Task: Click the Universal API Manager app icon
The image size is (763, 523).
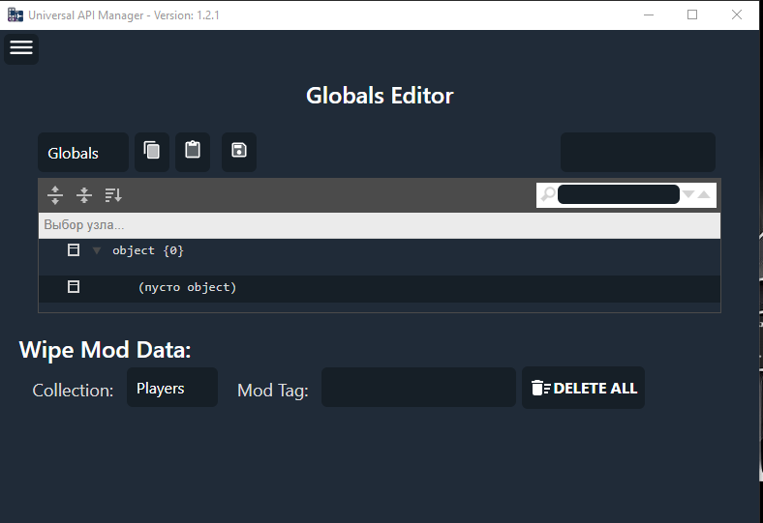Action: 15,15
